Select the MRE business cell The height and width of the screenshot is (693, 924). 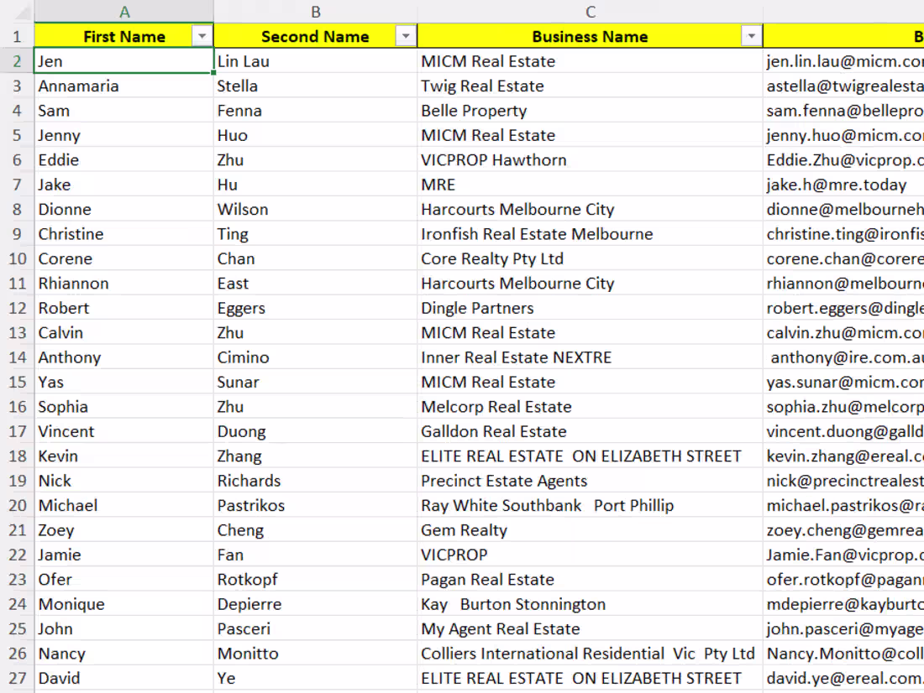click(590, 185)
